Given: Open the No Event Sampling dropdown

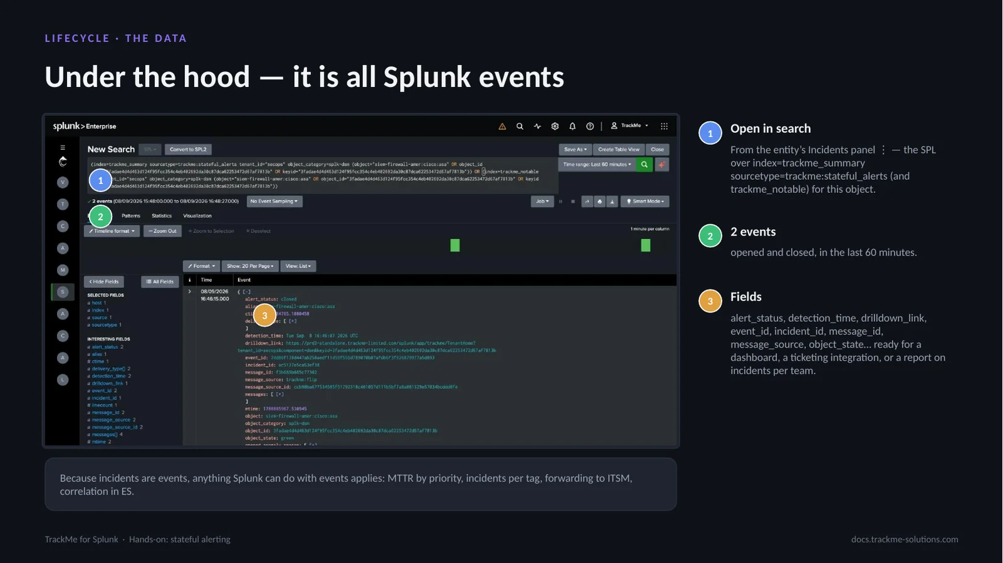Looking at the screenshot, I should tap(274, 201).
